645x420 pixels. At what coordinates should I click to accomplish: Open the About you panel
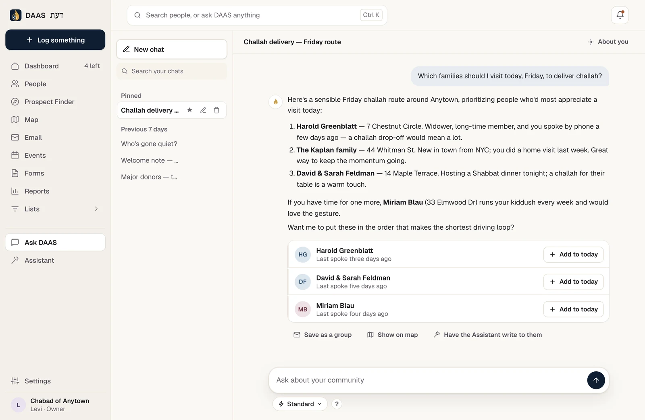click(x=608, y=42)
